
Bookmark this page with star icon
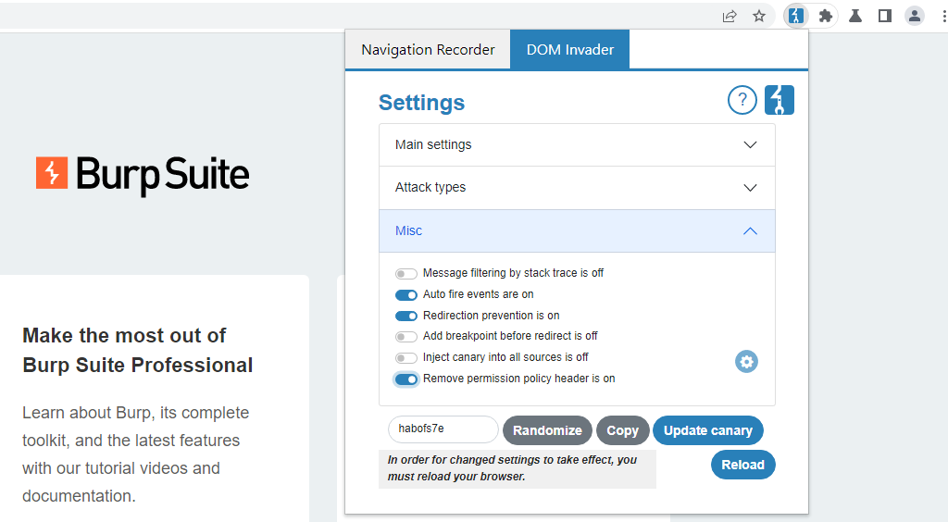(759, 16)
